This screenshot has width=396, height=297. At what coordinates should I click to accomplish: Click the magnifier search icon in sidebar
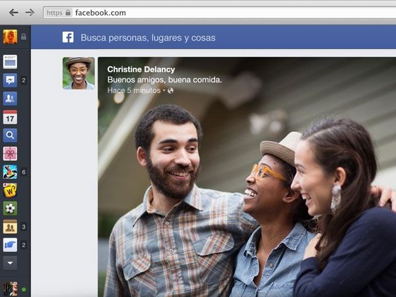pos(10,135)
